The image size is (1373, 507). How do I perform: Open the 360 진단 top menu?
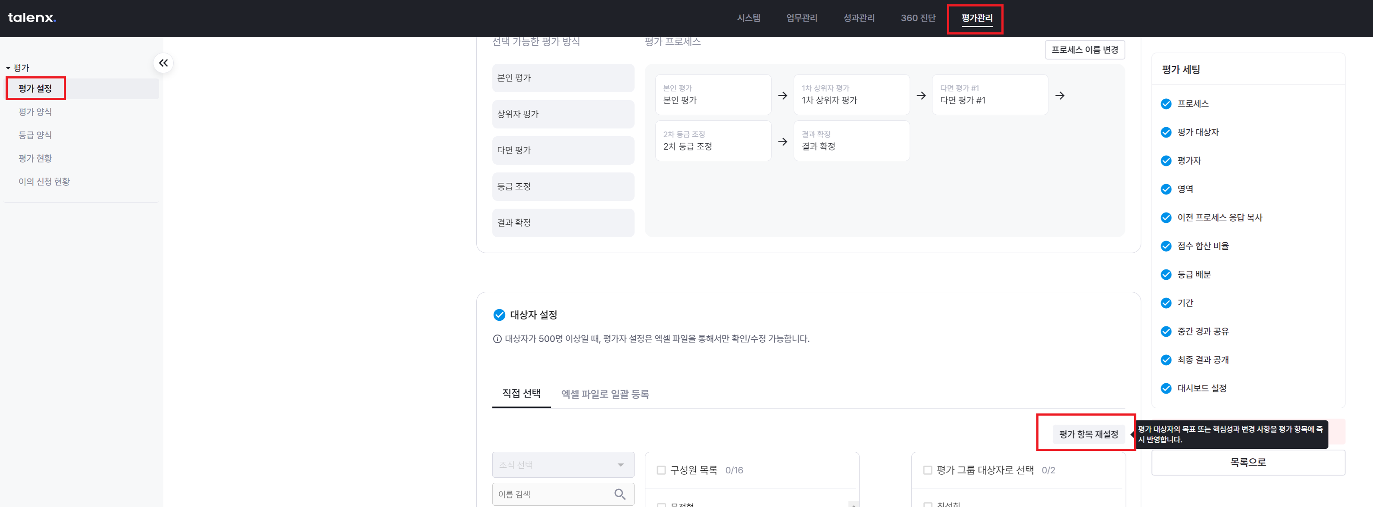pyautogui.click(x=918, y=18)
